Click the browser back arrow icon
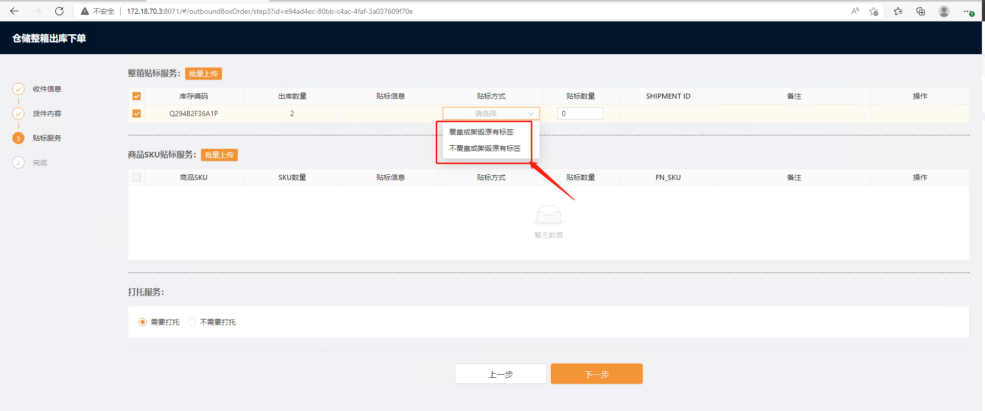 point(14,11)
